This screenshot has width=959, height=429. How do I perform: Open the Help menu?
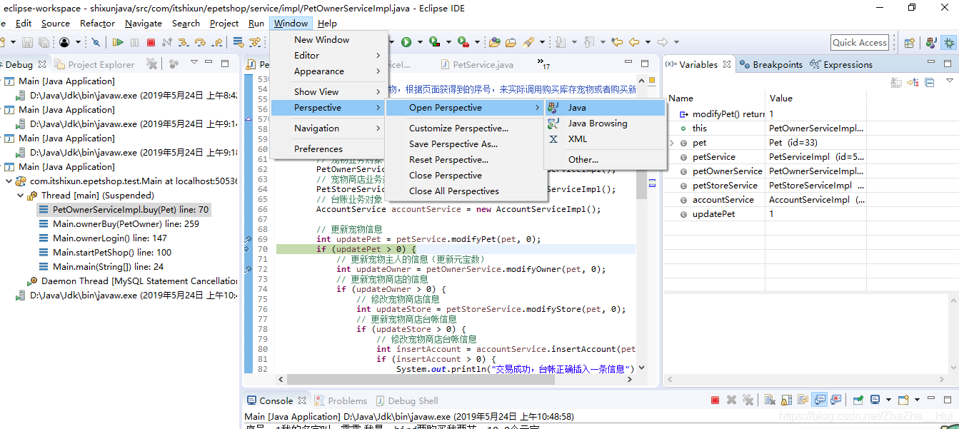[x=327, y=23]
